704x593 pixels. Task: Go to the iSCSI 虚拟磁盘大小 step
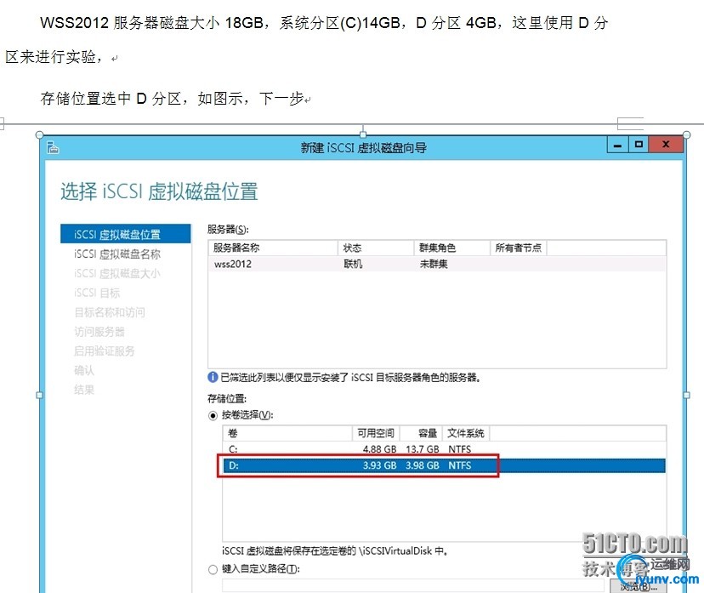tap(117, 273)
